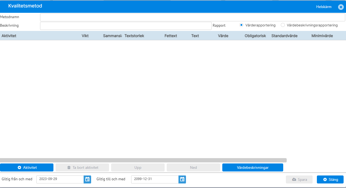Focus the Beskrivning input field

click(x=126, y=26)
